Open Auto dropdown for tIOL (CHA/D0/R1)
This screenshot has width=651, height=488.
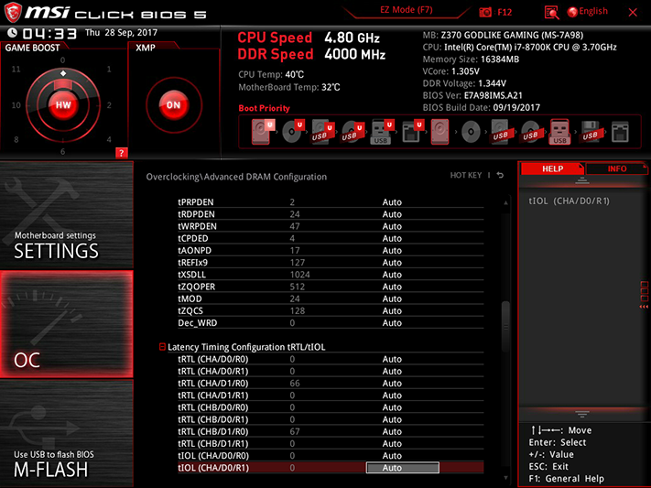[x=402, y=468]
